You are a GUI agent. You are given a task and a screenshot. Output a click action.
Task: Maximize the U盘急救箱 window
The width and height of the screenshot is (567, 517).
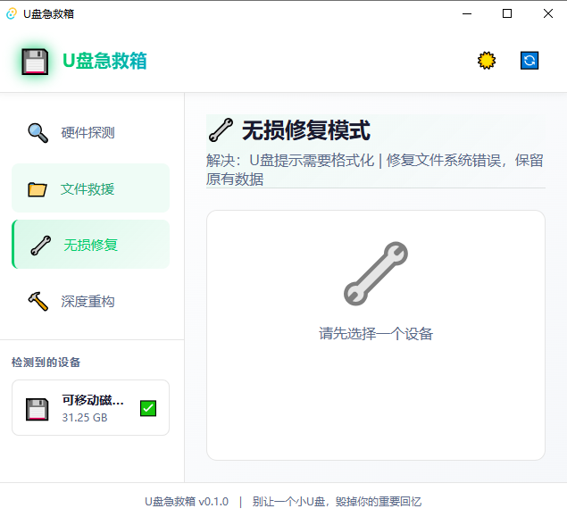coord(507,13)
